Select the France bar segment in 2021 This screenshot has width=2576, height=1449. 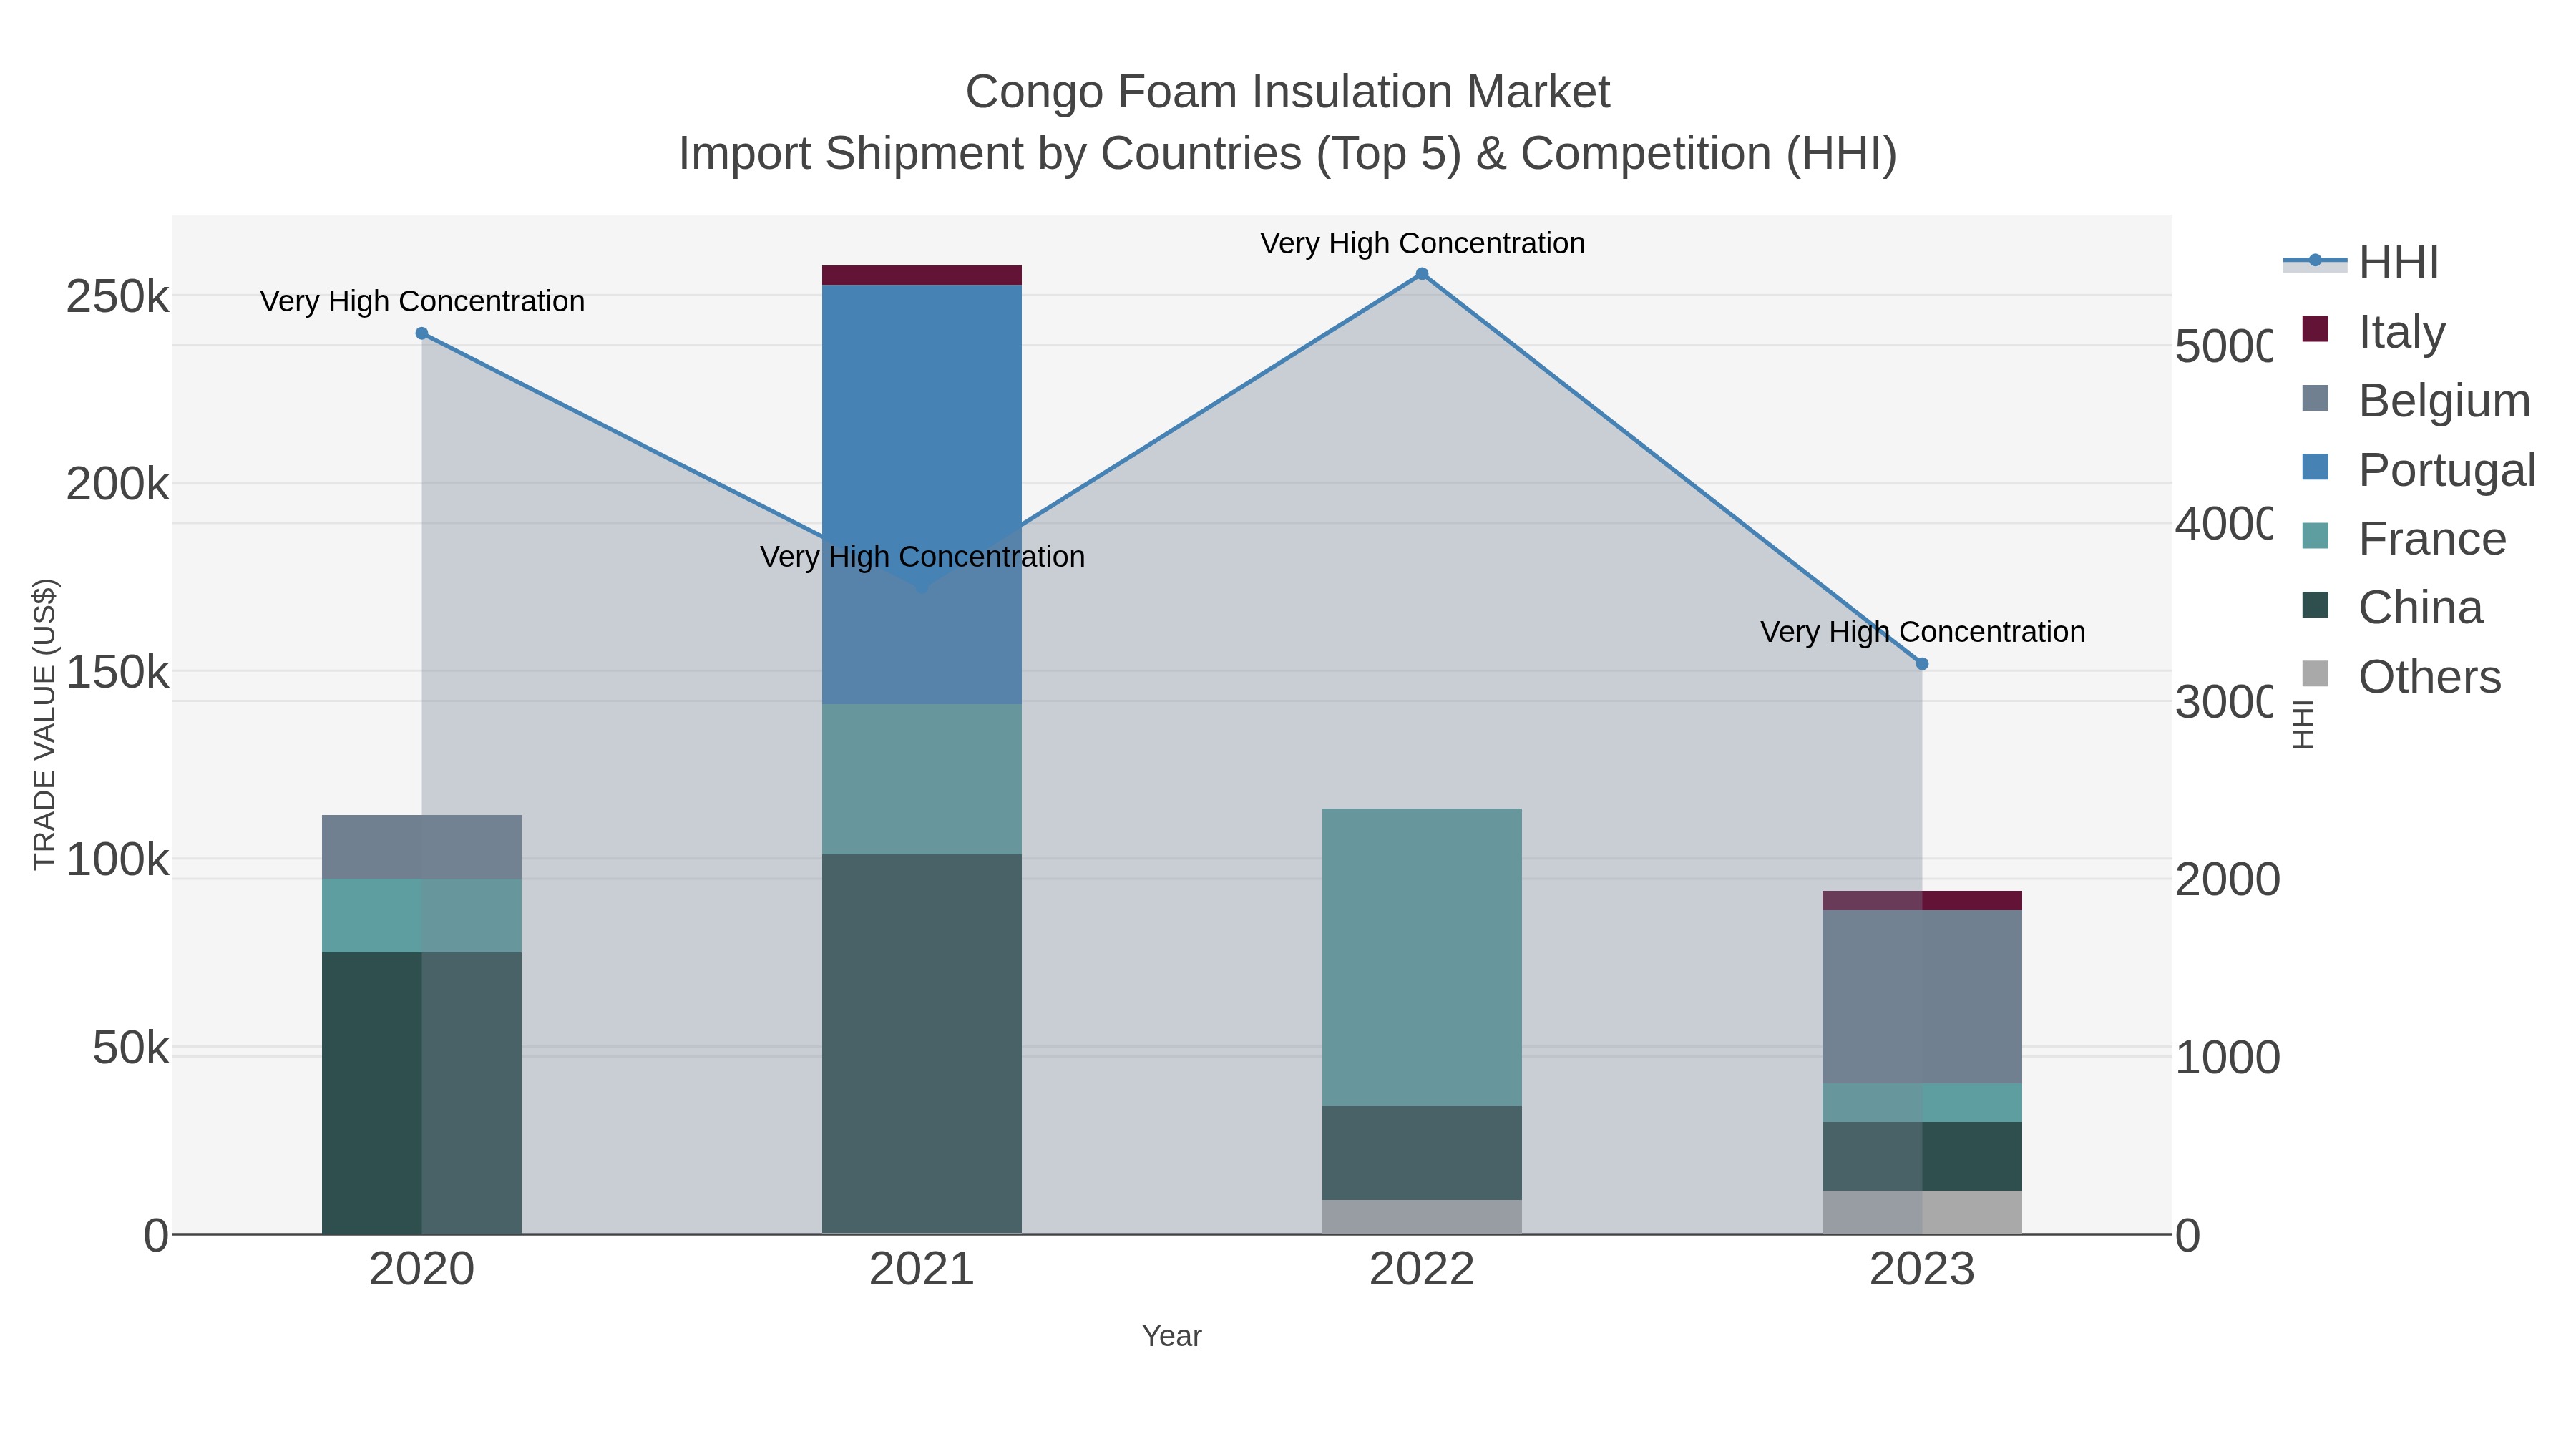[922, 779]
